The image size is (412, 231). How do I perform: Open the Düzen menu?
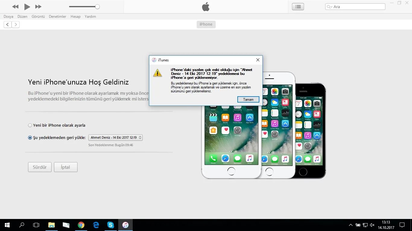pos(22,17)
